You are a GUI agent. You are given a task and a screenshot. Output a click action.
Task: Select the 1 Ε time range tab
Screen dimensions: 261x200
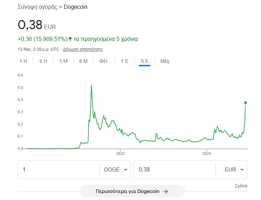tap(125, 61)
